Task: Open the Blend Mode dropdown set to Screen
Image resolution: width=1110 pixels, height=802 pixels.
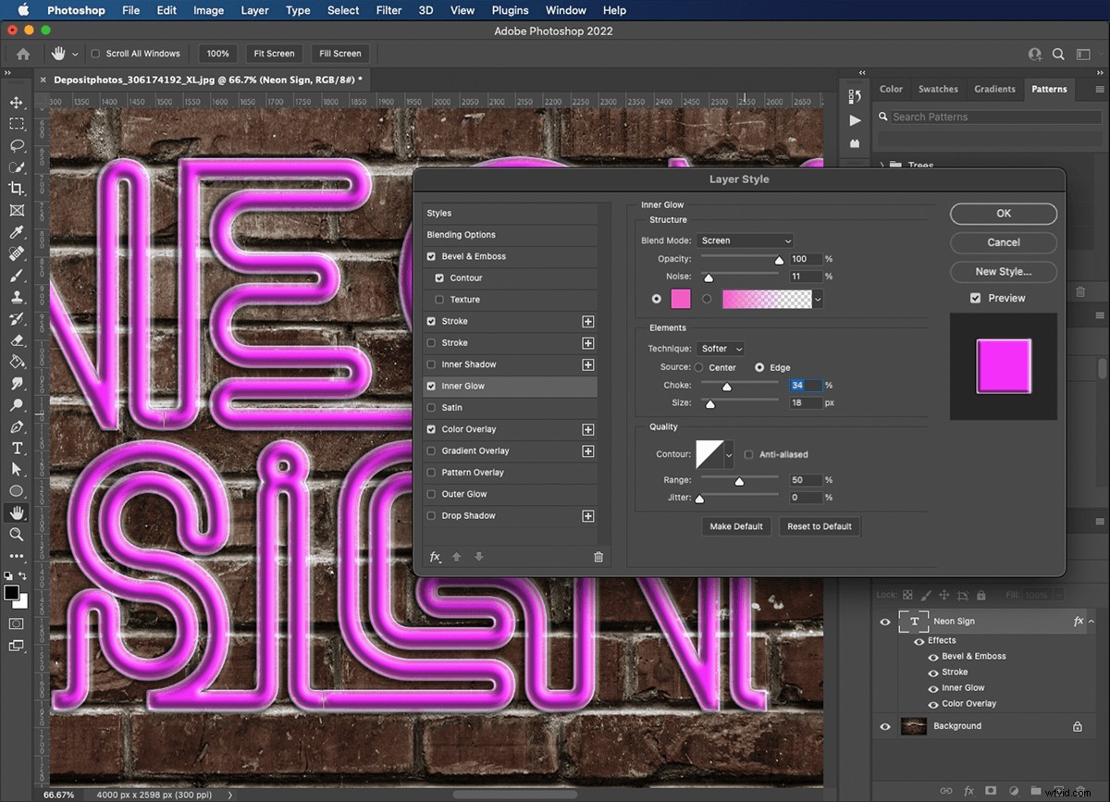Action: [x=746, y=240]
